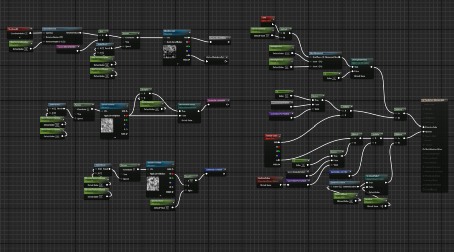The image size is (454, 252).
Task: Select the material output node title
Action: coord(434,100)
